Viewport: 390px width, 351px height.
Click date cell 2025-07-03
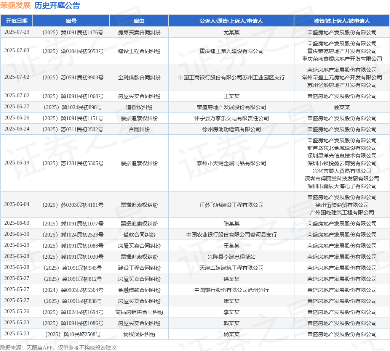pos(17,51)
